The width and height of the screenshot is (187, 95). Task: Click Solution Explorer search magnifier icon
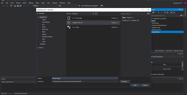(x=181, y=16)
